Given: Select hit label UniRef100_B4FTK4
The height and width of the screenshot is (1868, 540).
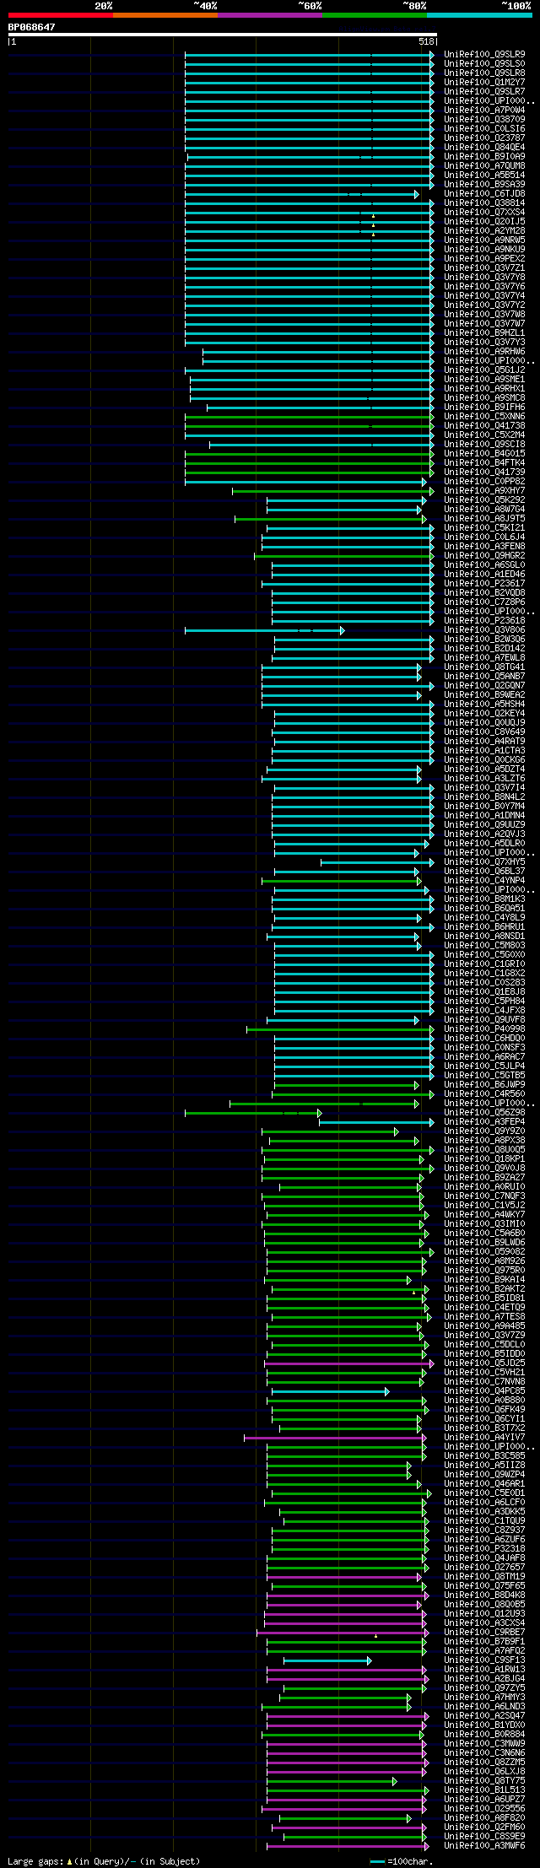Looking at the screenshot, I should point(484,462).
